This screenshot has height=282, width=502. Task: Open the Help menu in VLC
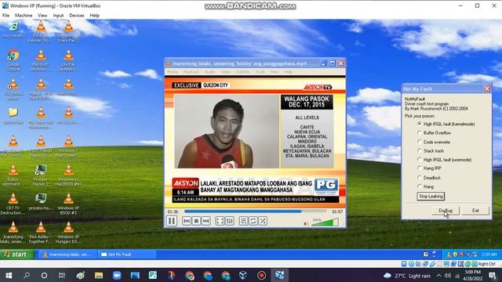coord(288,72)
